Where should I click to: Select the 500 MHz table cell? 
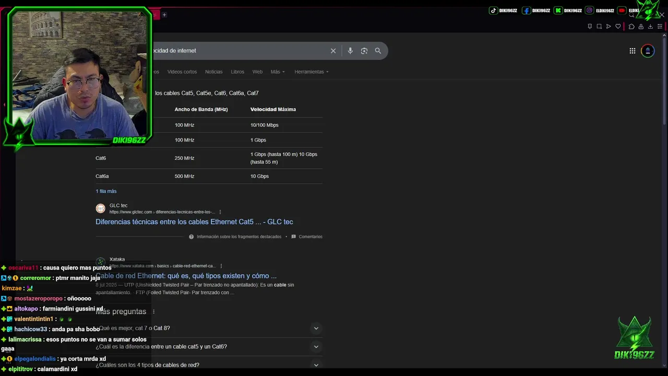click(x=184, y=177)
